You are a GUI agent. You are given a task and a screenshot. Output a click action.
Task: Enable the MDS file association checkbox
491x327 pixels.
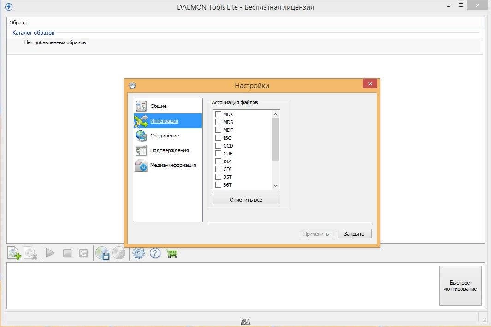(x=218, y=122)
